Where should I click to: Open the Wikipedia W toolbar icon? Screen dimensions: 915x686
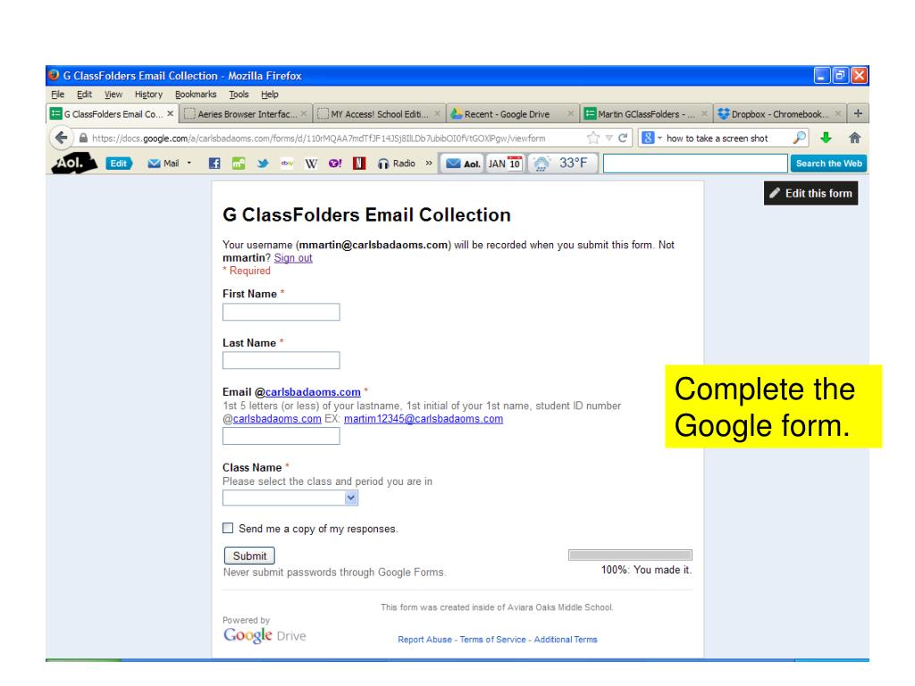(x=311, y=164)
